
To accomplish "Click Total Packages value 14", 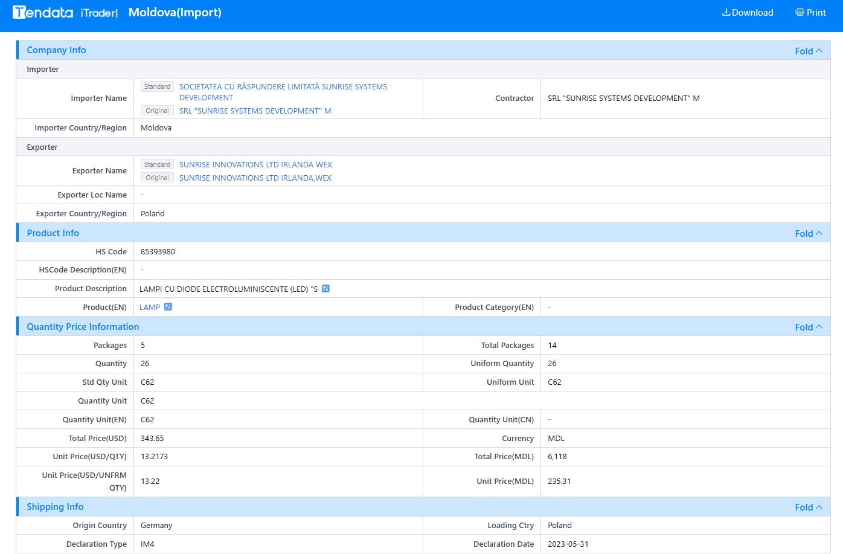I will (x=552, y=346).
